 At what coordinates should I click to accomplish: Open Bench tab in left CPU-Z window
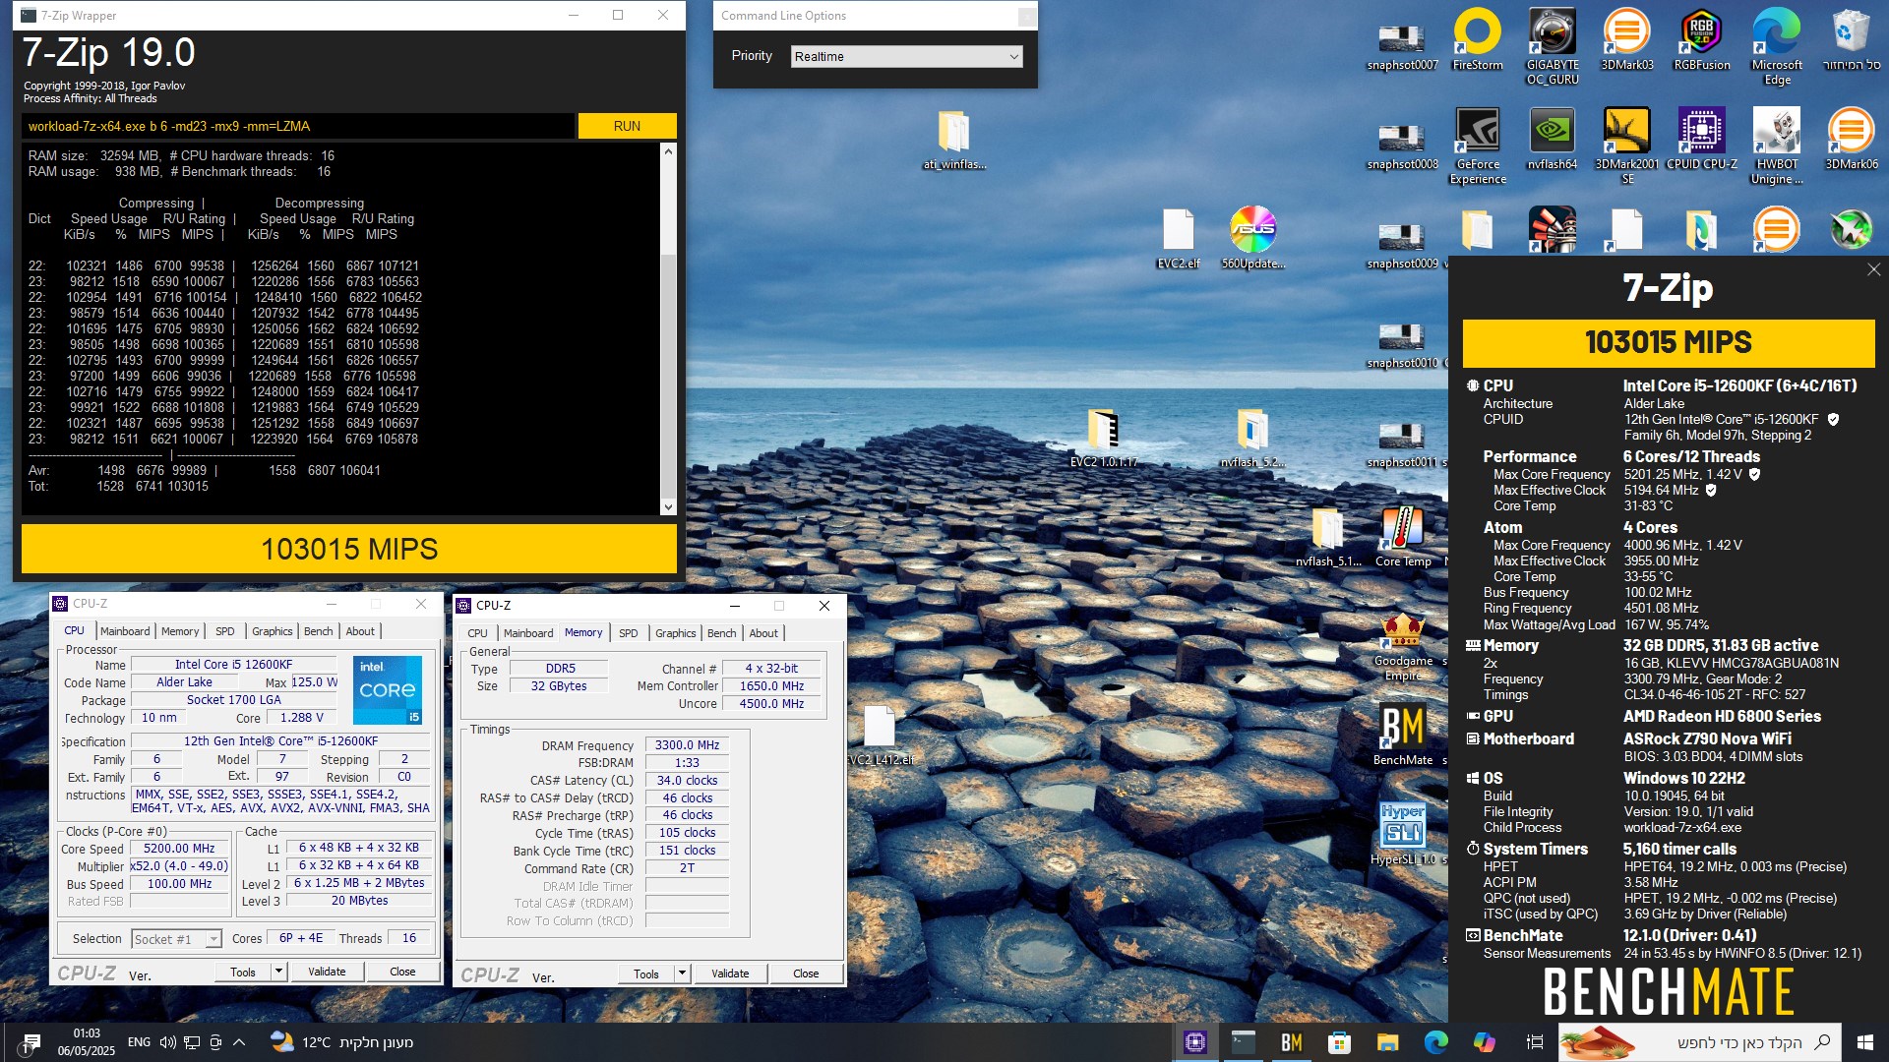click(318, 631)
